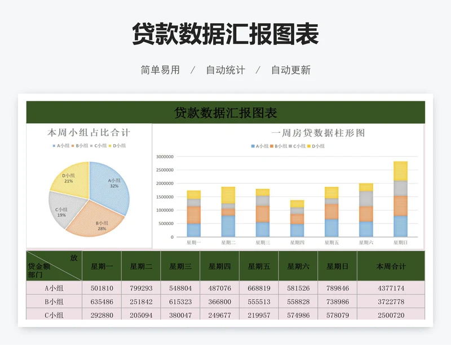Select the bar chart title 一周房贷数据柱形图

318,133
